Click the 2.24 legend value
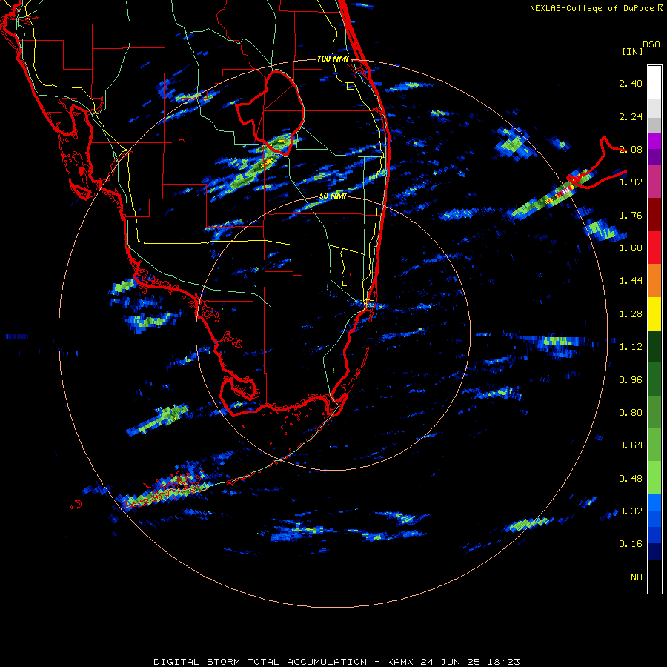 (631, 116)
